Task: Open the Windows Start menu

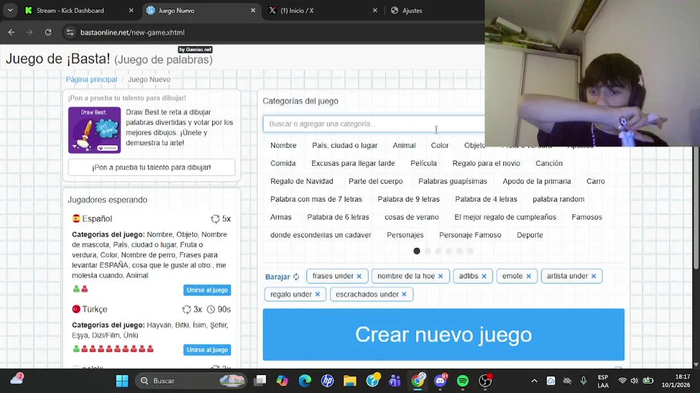Action: click(x=122, y=381)
